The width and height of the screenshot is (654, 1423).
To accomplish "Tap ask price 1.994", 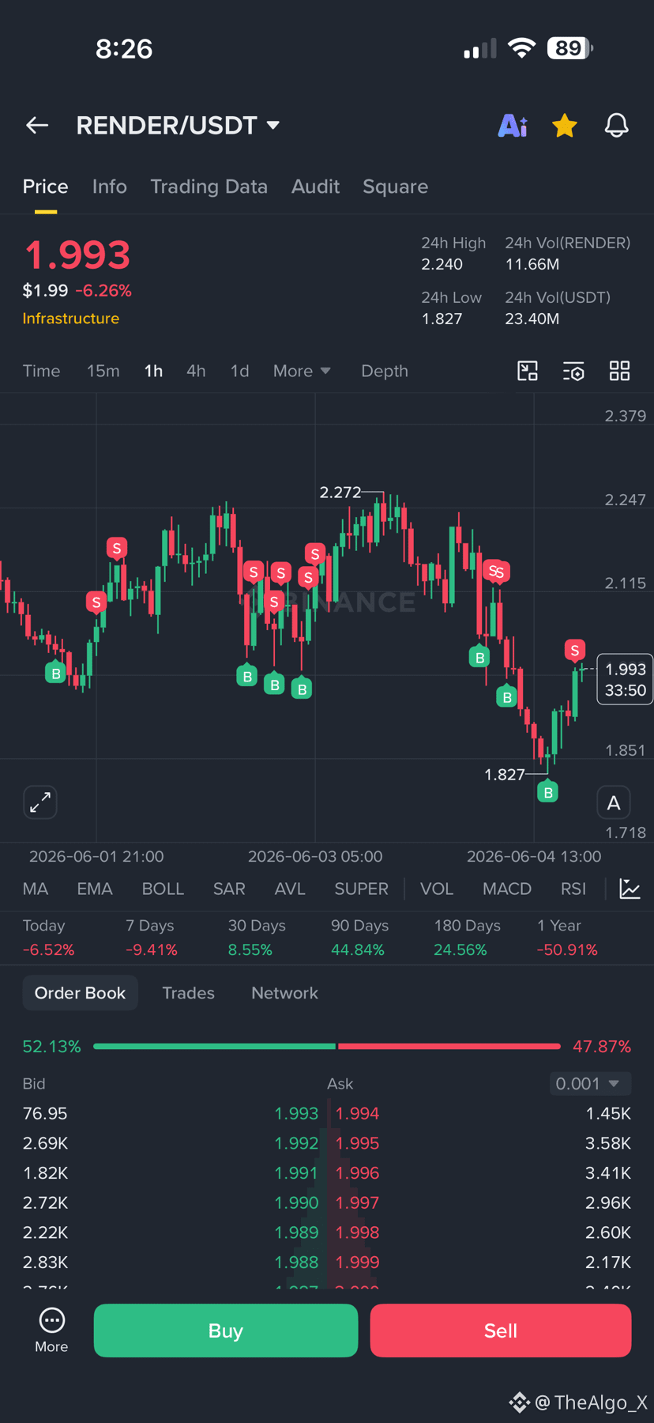I will [358, 1113].
